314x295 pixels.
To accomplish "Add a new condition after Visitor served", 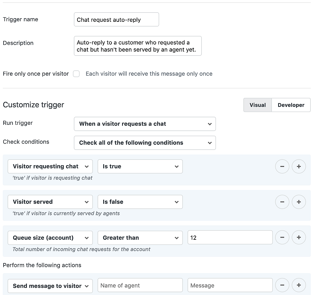I will point(299,202).
